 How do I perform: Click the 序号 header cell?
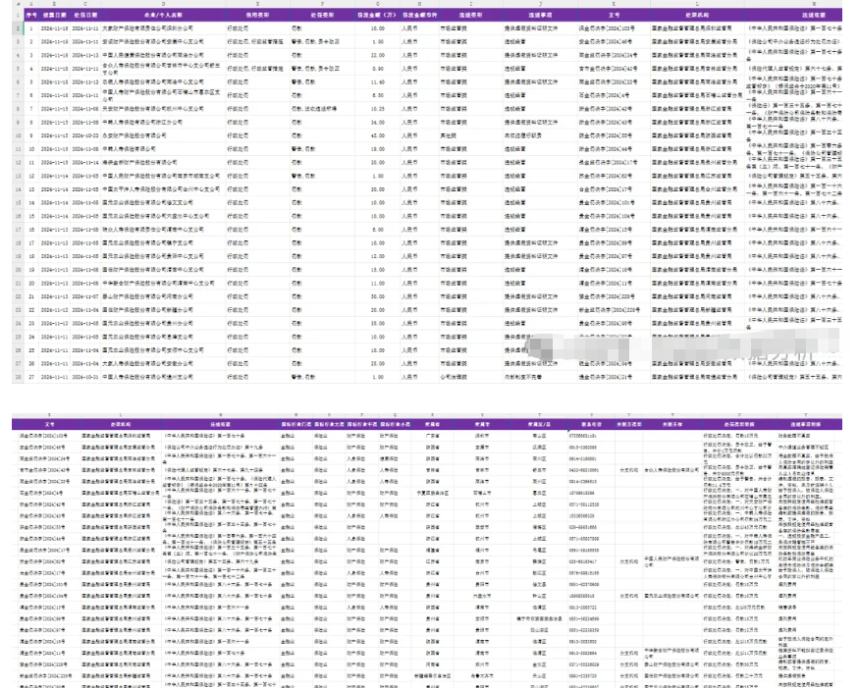click(x=31, y=15)
